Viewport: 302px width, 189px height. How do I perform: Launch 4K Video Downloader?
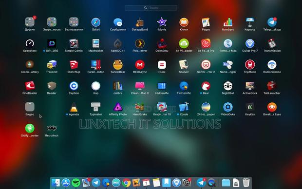point(184,43)
